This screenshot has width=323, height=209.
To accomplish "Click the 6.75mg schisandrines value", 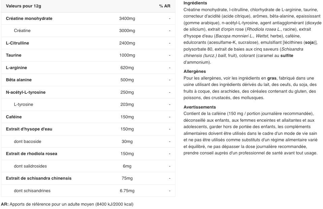I will (x=127, y=191).
